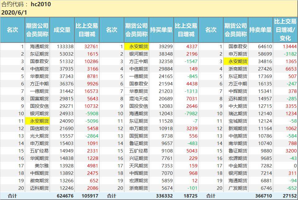Click the 比上交易日增减/变化 column header

tap(285, 30)
